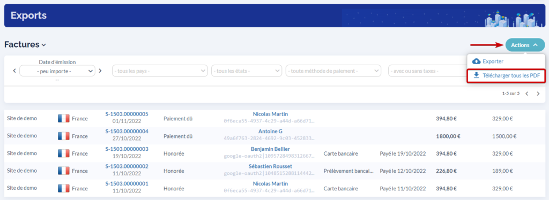The width and height of the screenshot is (549, 200).
Task: Go to previous Date d'émission period
Action: click(x=14, y=71)
